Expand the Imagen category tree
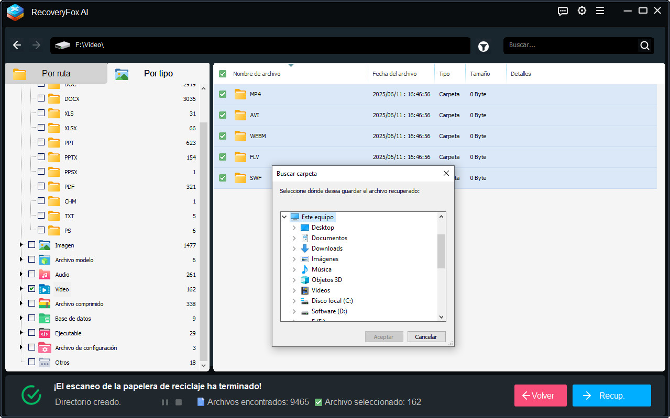The height and width of the screenshot is (418, 670). [21, 245]
